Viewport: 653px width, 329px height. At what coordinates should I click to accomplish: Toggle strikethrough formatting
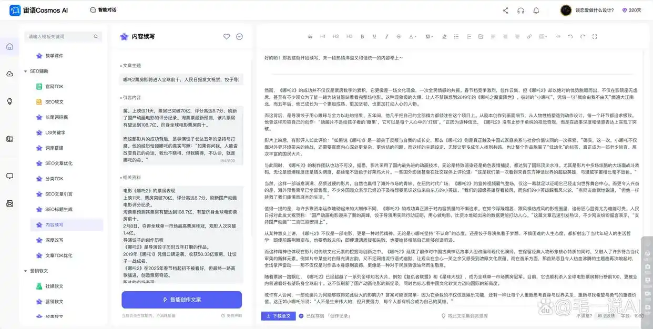[x=399, y=36]
